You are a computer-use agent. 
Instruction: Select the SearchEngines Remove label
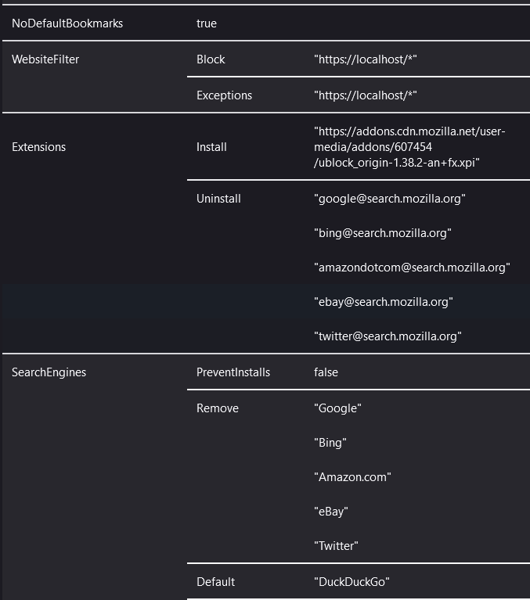[x=218, y=408]
